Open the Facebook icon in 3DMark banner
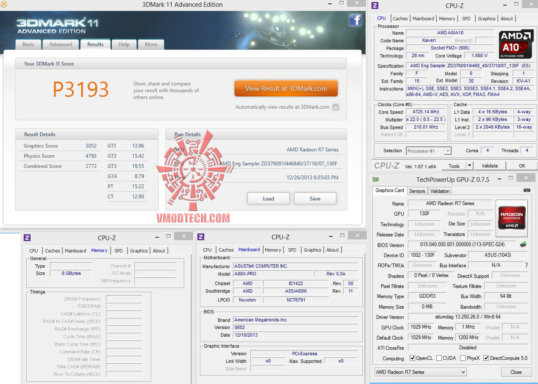Screen dimensions: 538x384 [355, 20]
